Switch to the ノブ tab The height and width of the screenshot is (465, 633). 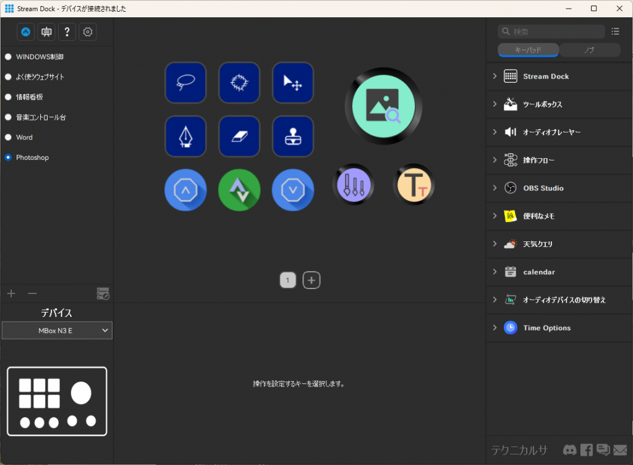point(589,50)
